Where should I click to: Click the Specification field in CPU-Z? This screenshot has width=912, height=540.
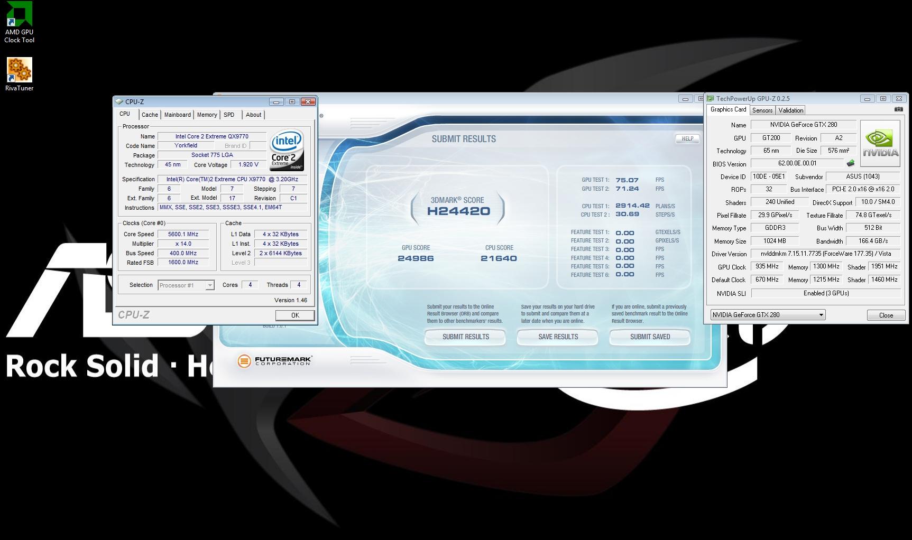(x=232, y=180)
